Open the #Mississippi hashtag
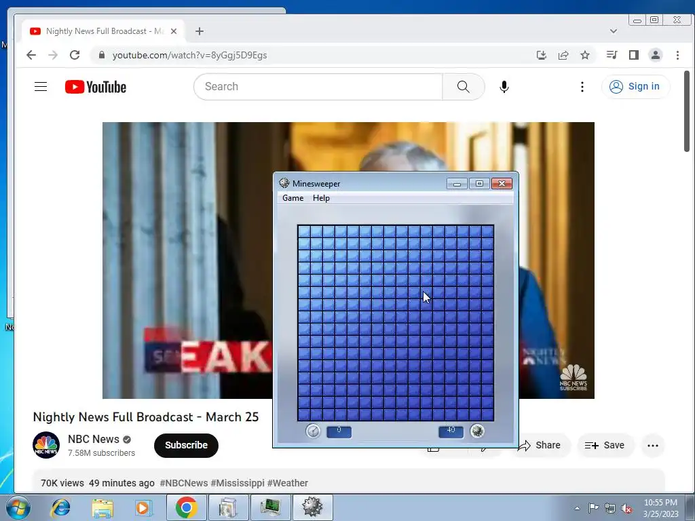695x521 pixels. [x=238, y=483]
